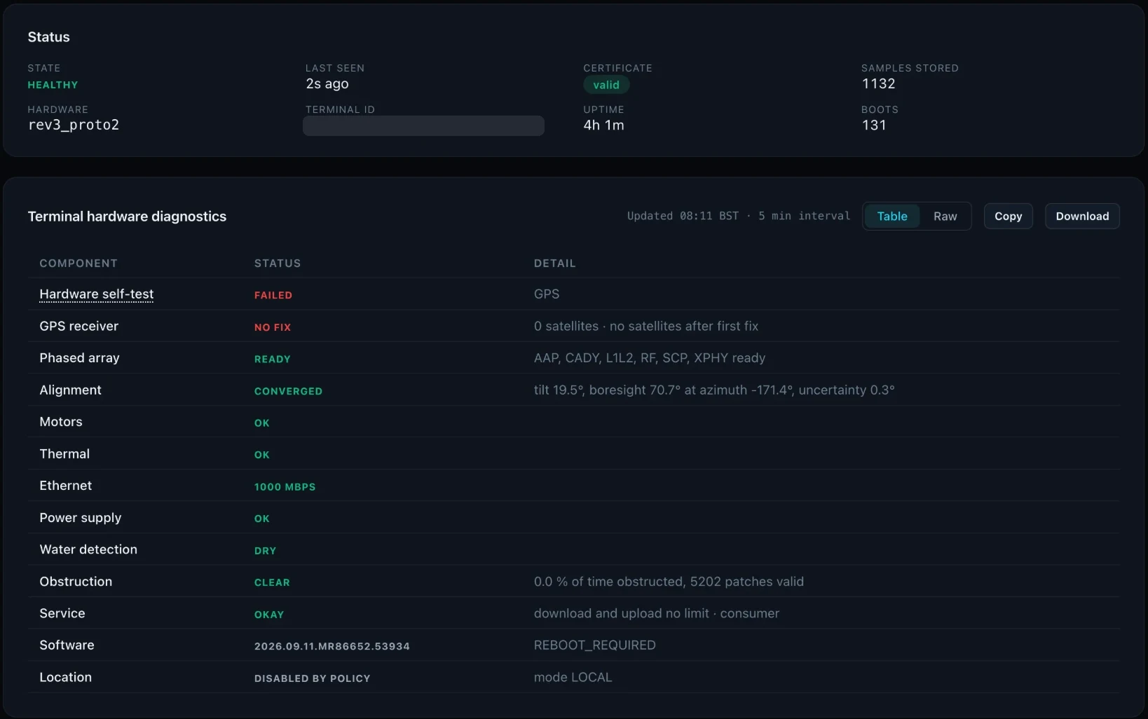Select the FAILED status text
The height and width of the screenshot is (719, 1148).
273,295
